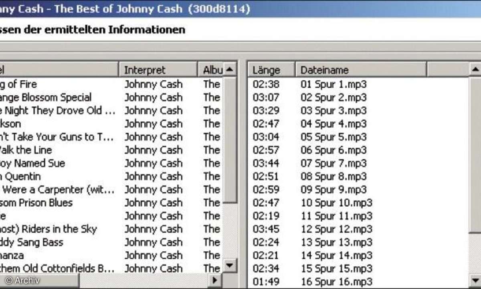481x289 pixels.
Task: Select the file 02 Spur 2.mp3
Action: (x=333, y=98)
